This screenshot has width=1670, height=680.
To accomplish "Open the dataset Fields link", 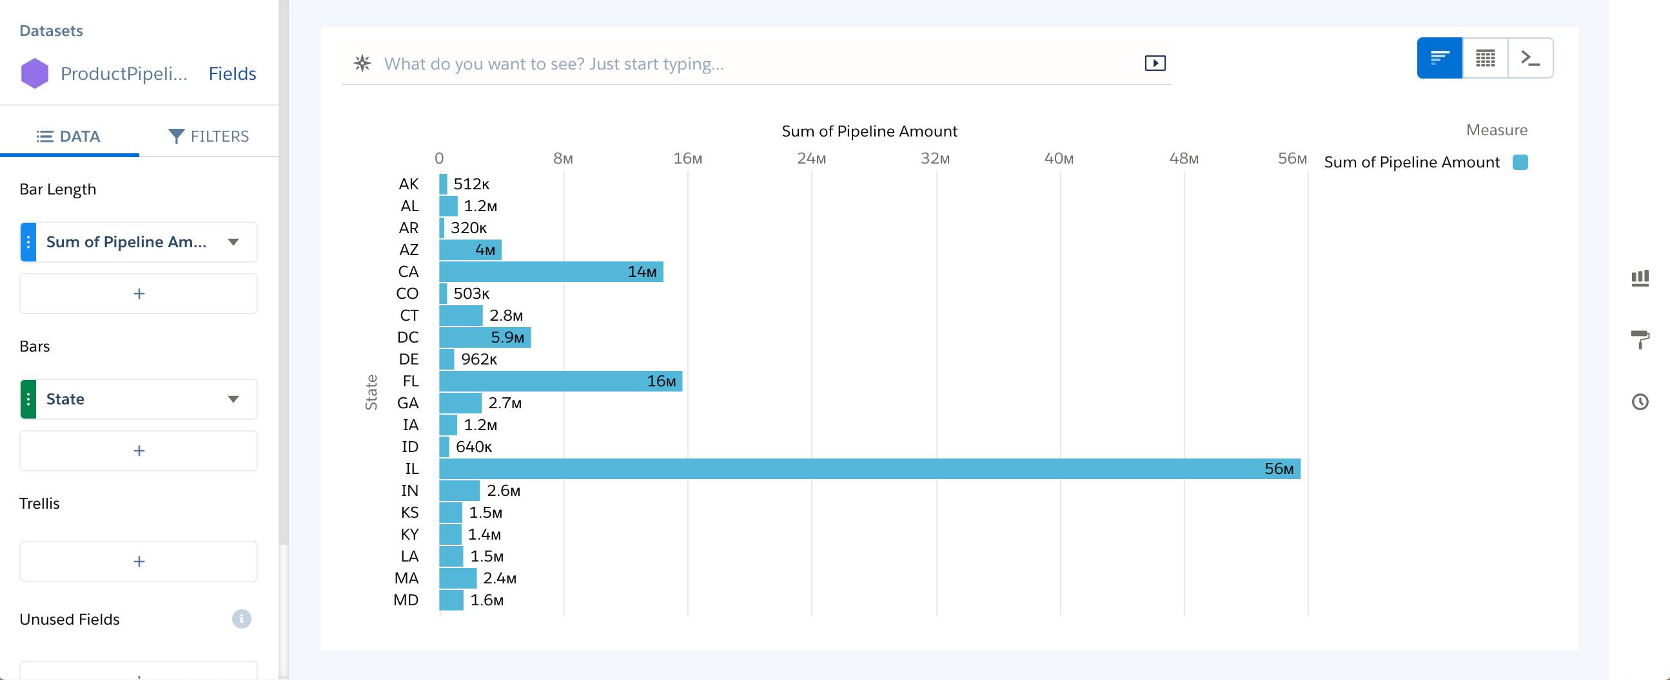I will coord(232,73).
